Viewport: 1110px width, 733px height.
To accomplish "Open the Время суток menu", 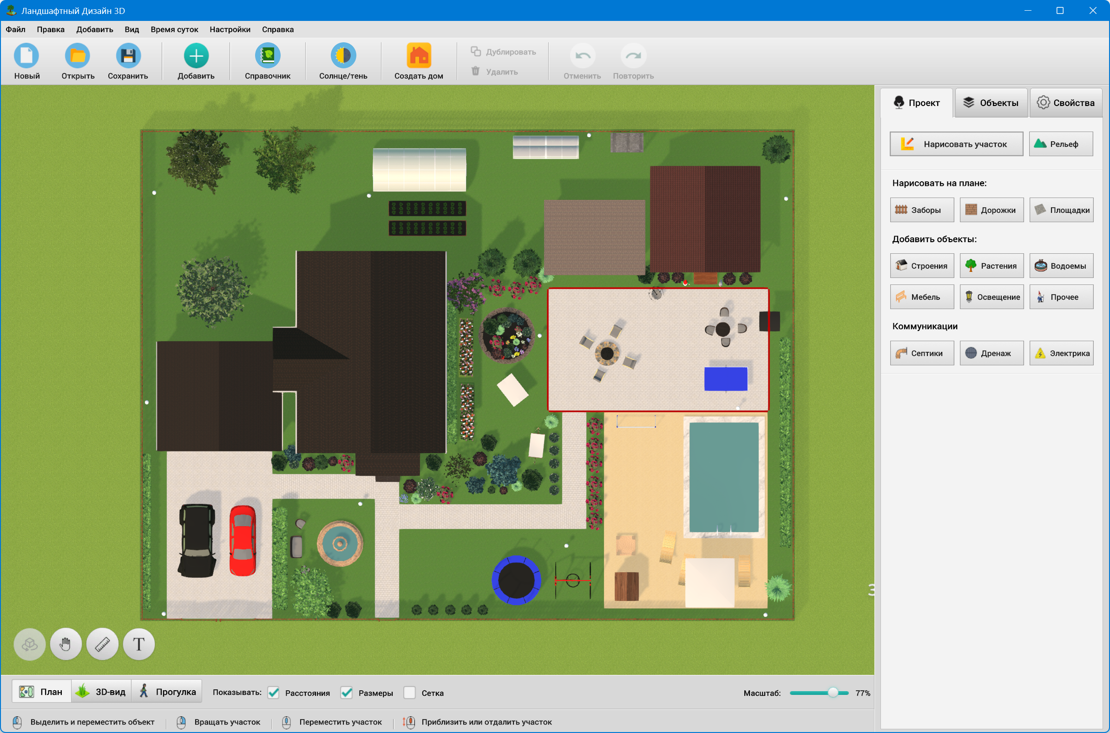I will pyautogui.click(x=174, y=29).
